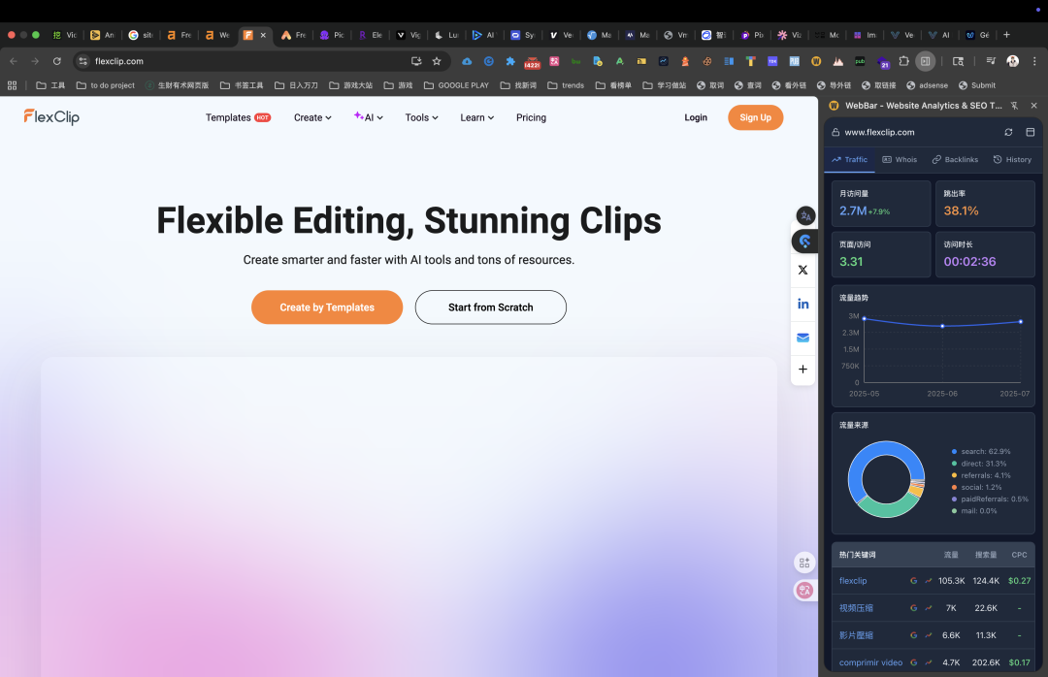Open the Submit bookmark
1048x677 pixels.
977,85
